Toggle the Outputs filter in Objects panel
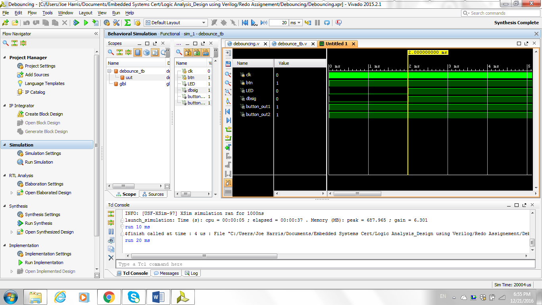 point(196,52)
